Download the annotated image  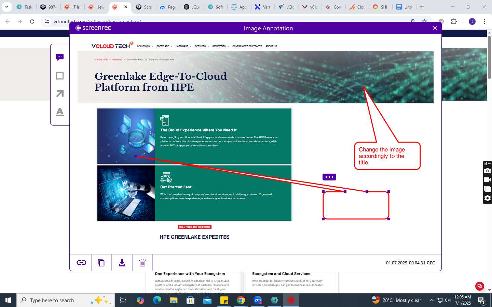(x=122, y=263)
